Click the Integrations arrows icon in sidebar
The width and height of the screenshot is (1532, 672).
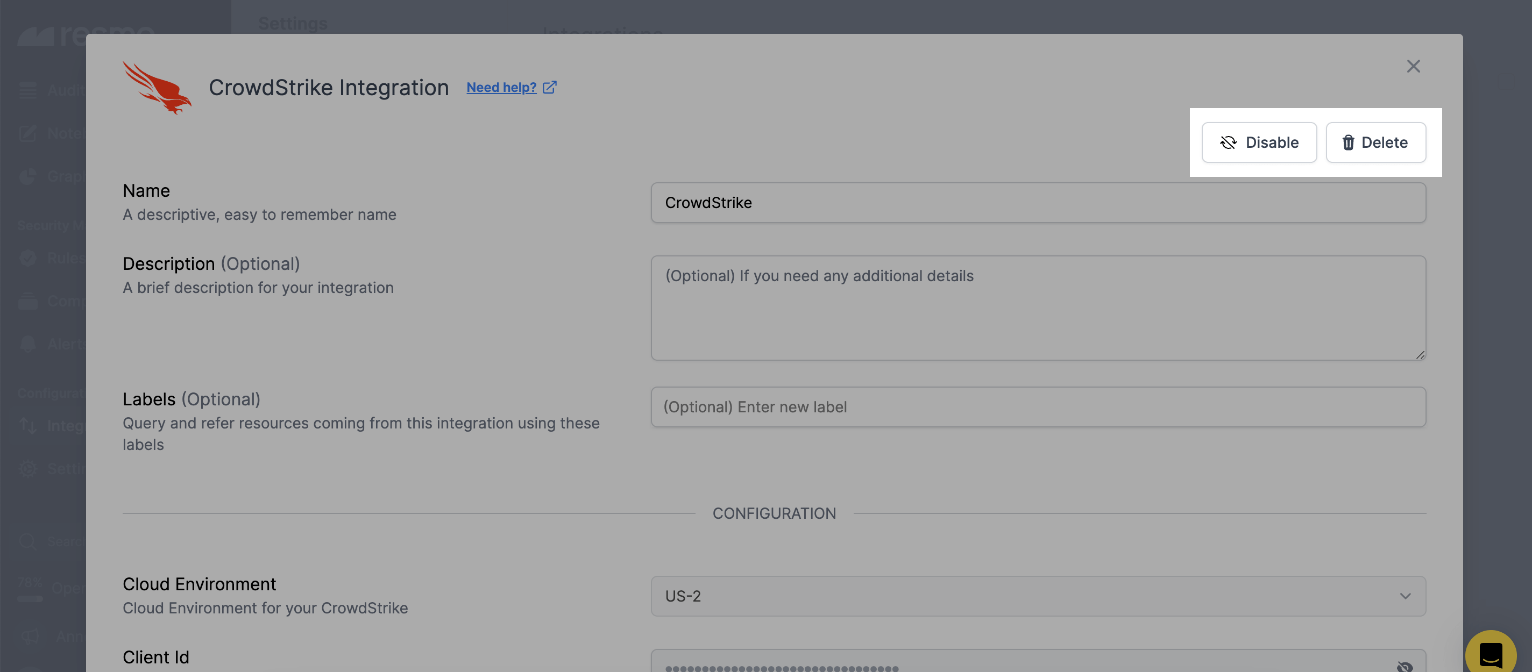[28, 425]
